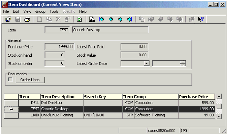The height and width of the screenshot is (134, 227).
Task: Click the Stock Value field
Action: (x=134, y=55)
